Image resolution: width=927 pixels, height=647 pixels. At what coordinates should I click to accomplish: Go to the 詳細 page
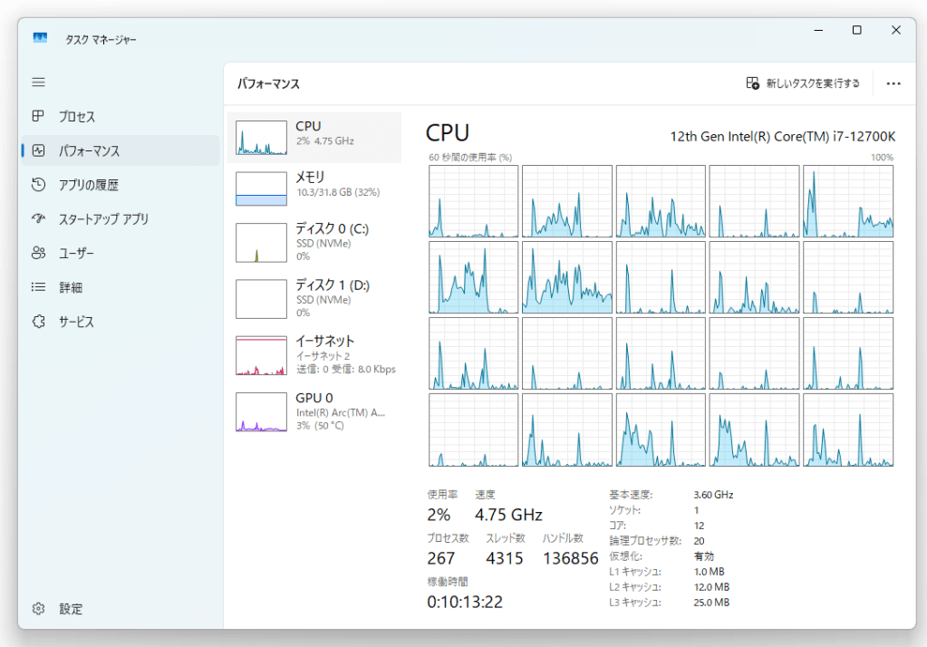(71, 287)
